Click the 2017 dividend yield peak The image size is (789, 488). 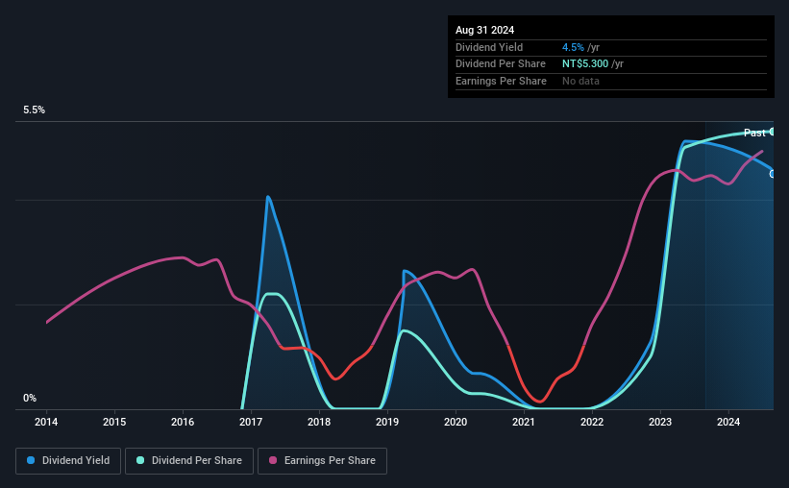tap(268, 197)
